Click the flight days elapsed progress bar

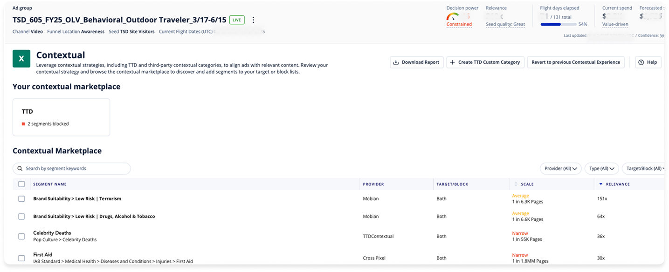coord(557,24)
